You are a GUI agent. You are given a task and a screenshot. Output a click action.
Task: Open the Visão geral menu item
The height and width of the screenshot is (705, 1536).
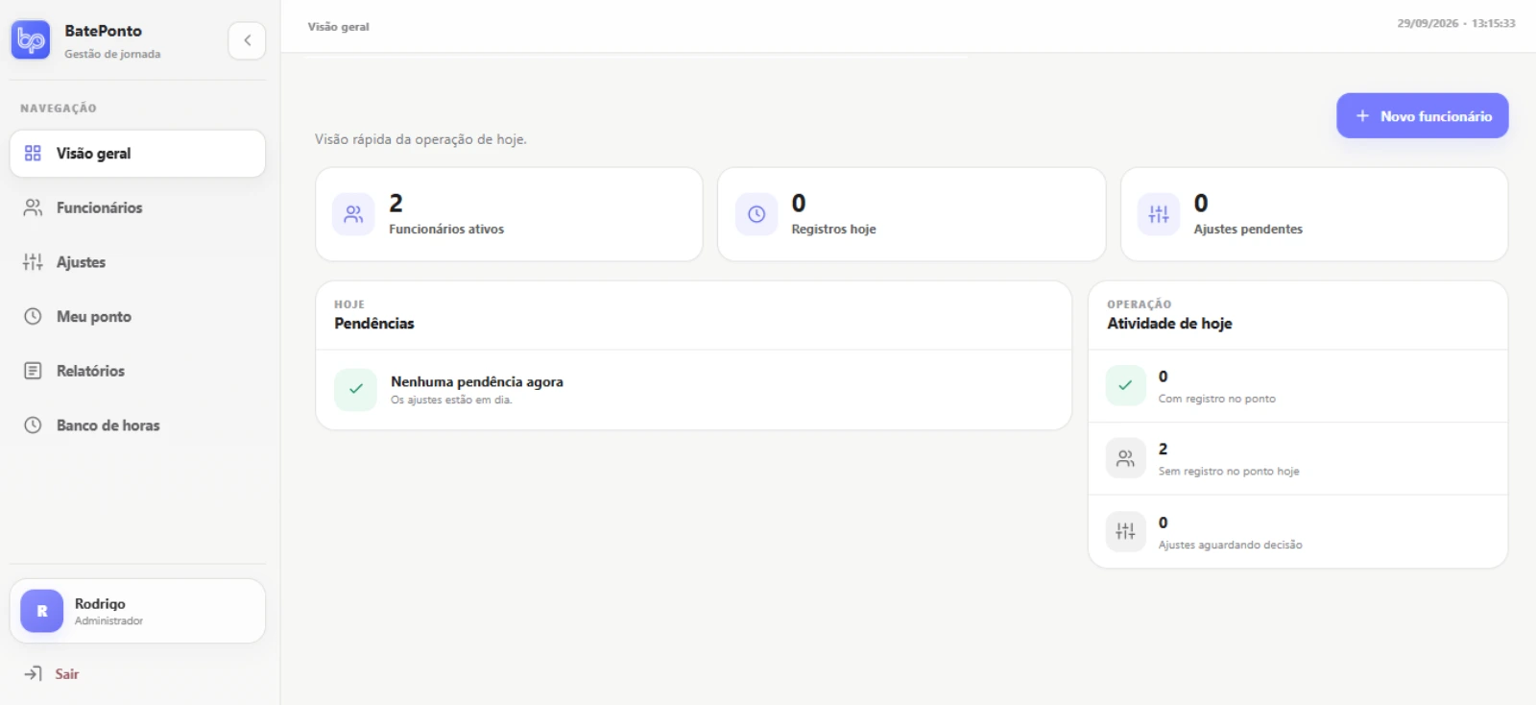point(137,154)
